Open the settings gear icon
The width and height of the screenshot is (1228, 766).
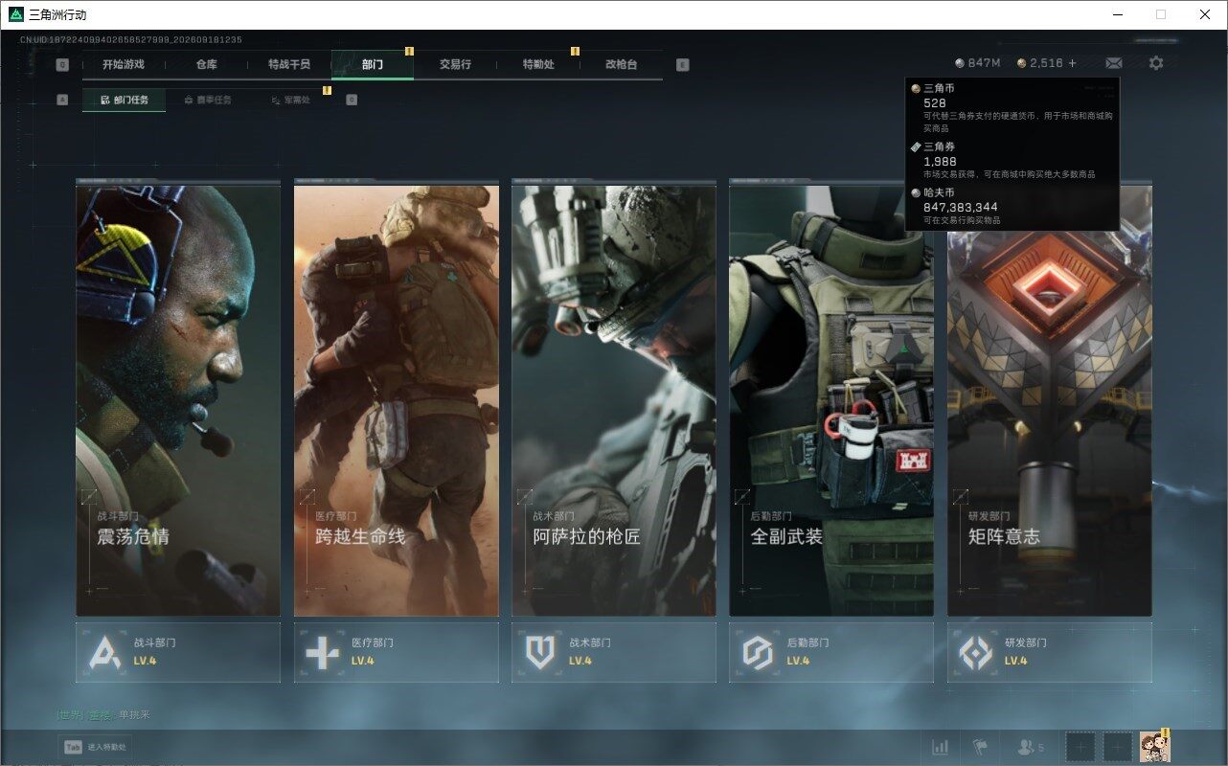1156,63
